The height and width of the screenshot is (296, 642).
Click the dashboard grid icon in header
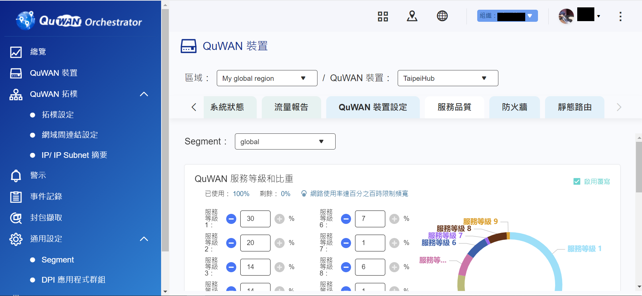pos(383,16)
